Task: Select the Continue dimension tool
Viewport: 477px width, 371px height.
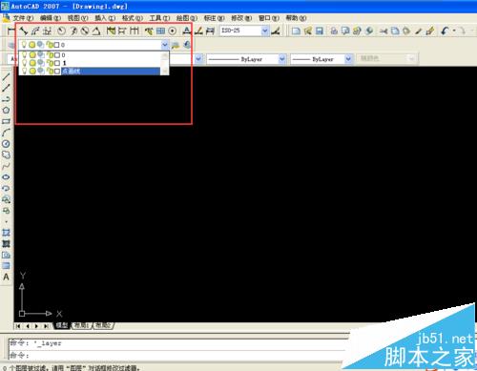Action: [x=135, y=31]
